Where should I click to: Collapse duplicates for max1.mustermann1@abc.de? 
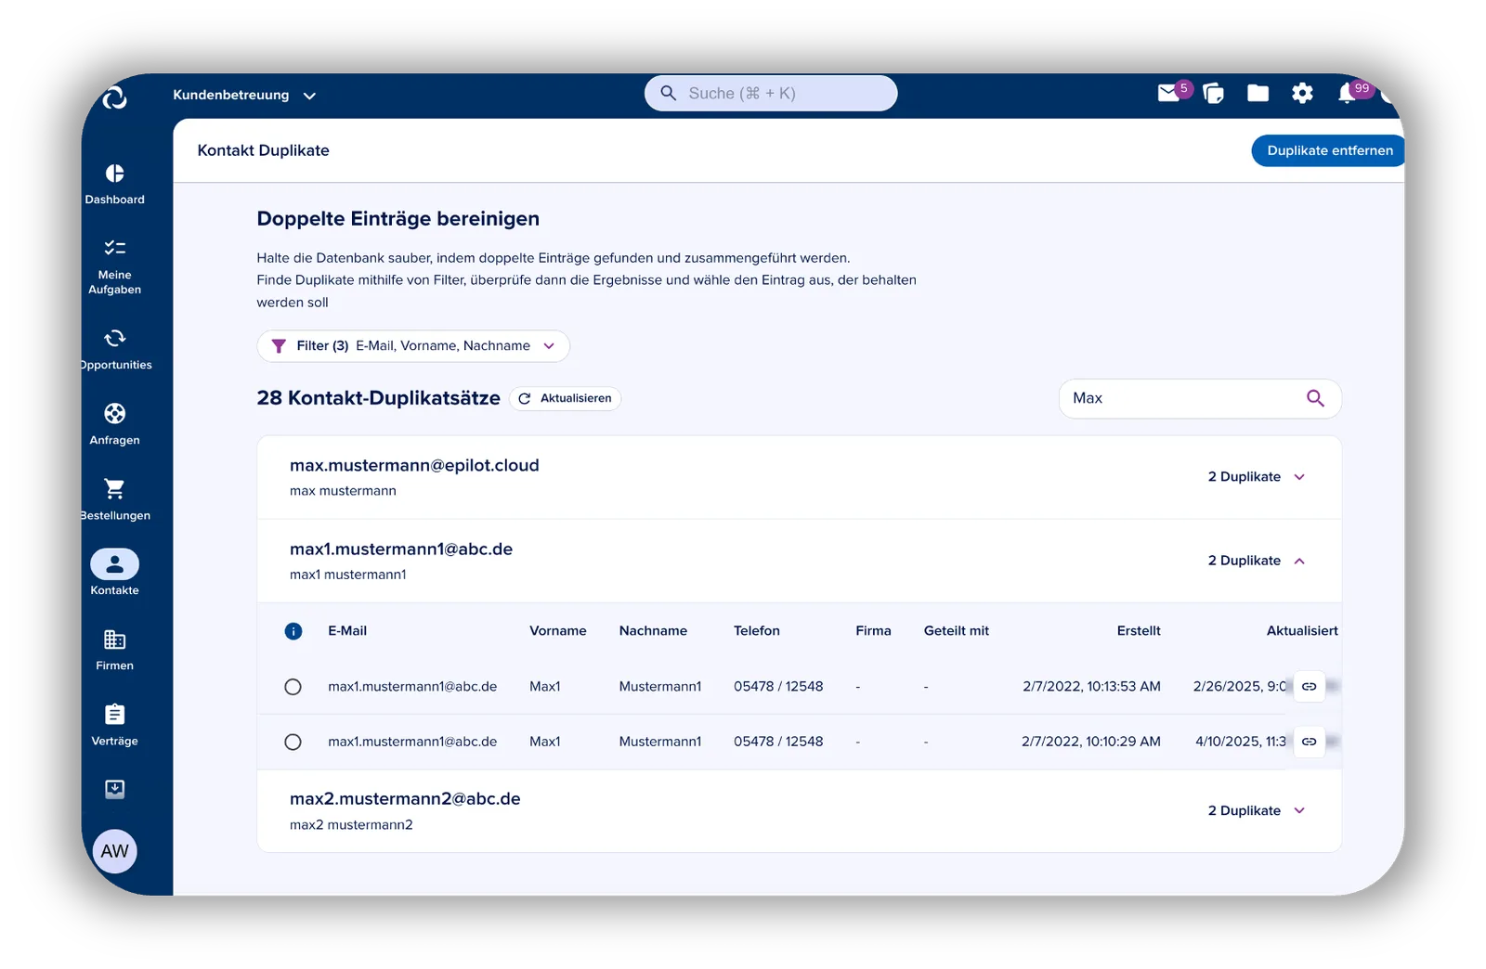coord(1257,561)
